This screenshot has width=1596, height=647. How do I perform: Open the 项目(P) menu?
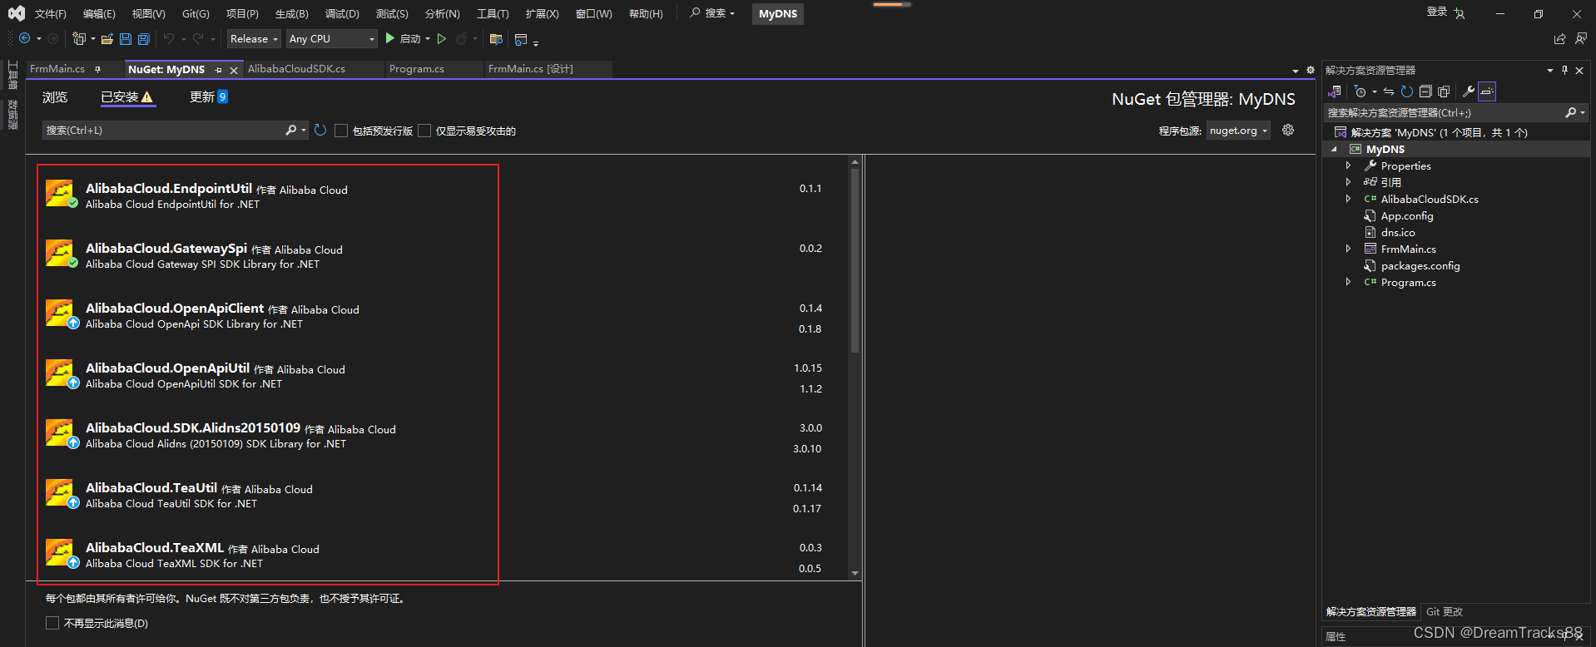242,14
